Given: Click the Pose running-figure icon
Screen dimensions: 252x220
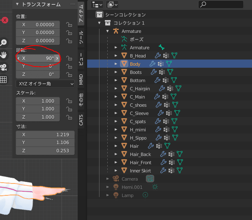Looking at the screenshot, I should coord(124,39).
